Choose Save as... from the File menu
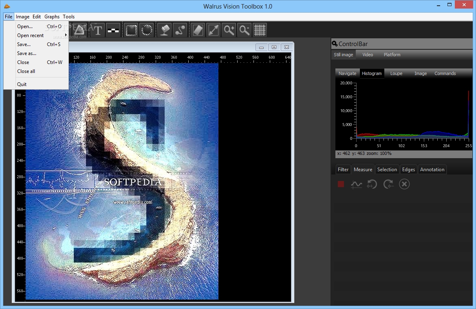 pyautogui.click(x=36, y=53)
